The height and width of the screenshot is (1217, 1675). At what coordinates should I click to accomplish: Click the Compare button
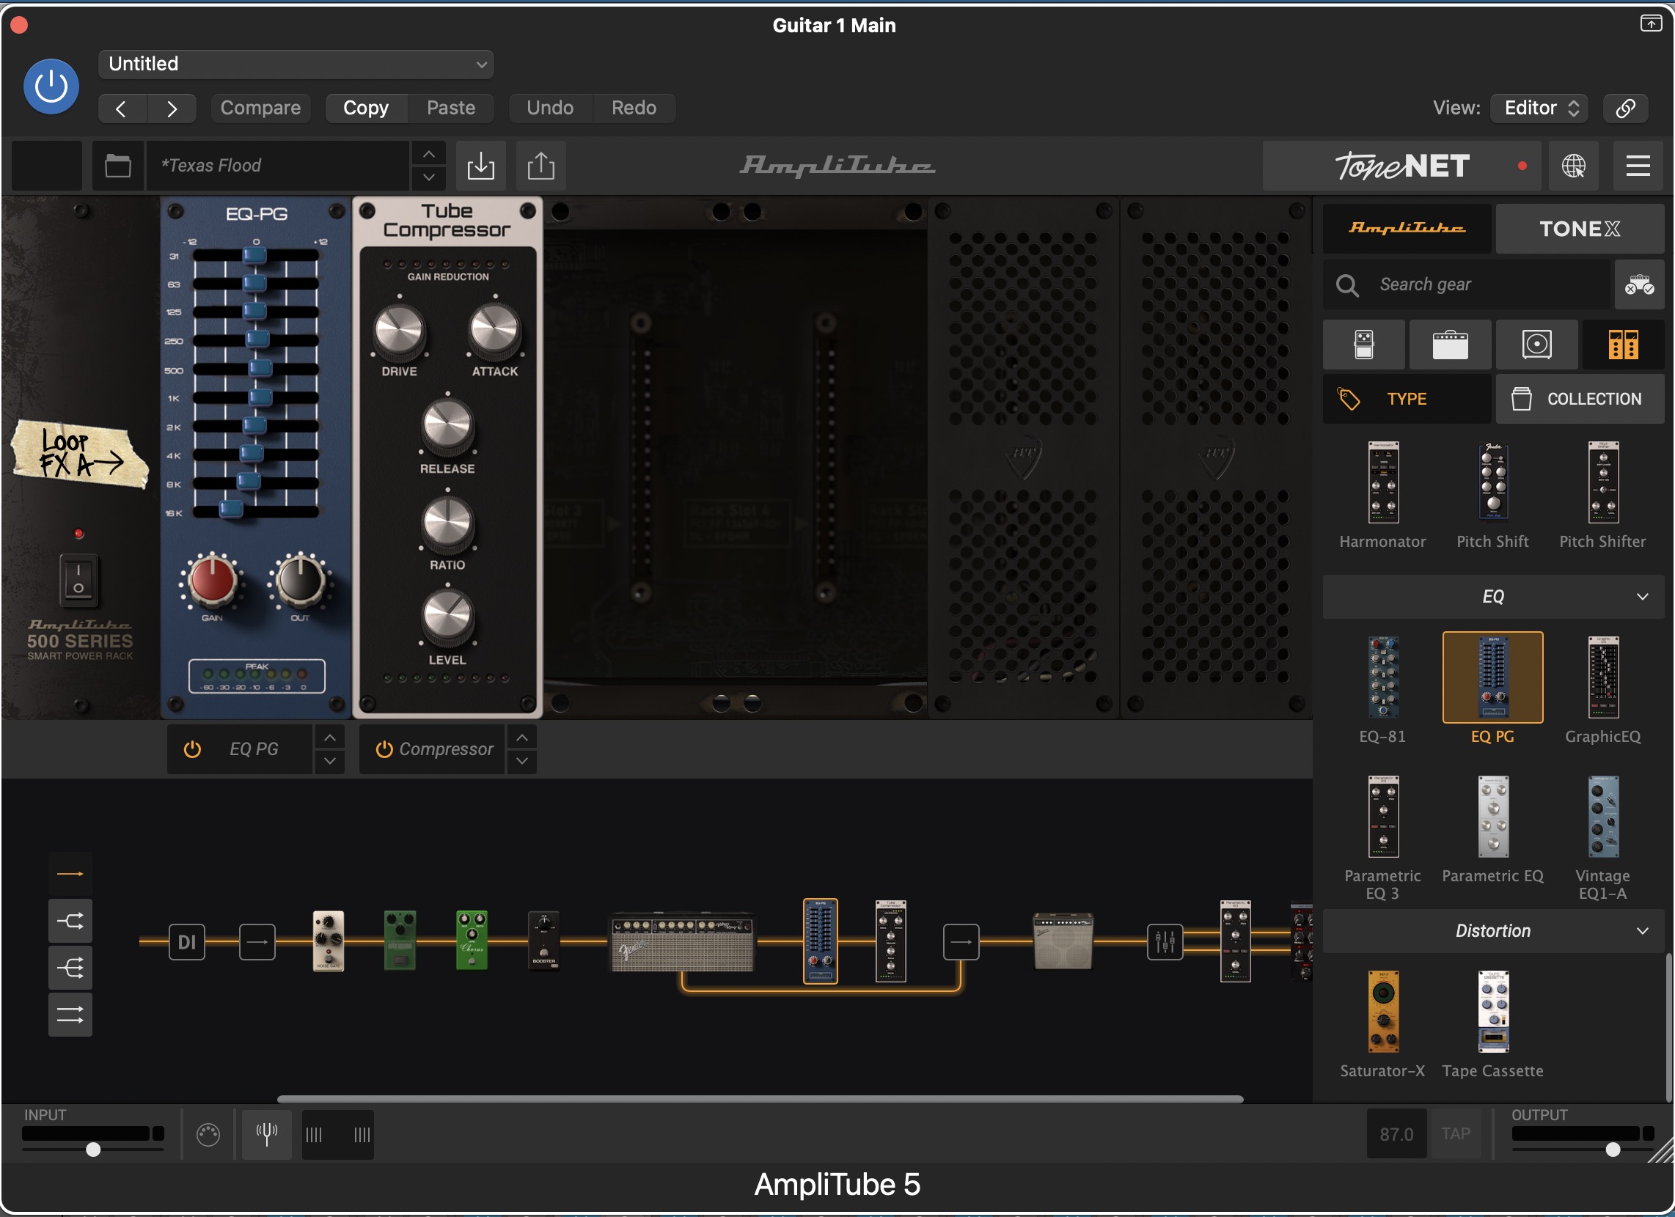point(260,108)
